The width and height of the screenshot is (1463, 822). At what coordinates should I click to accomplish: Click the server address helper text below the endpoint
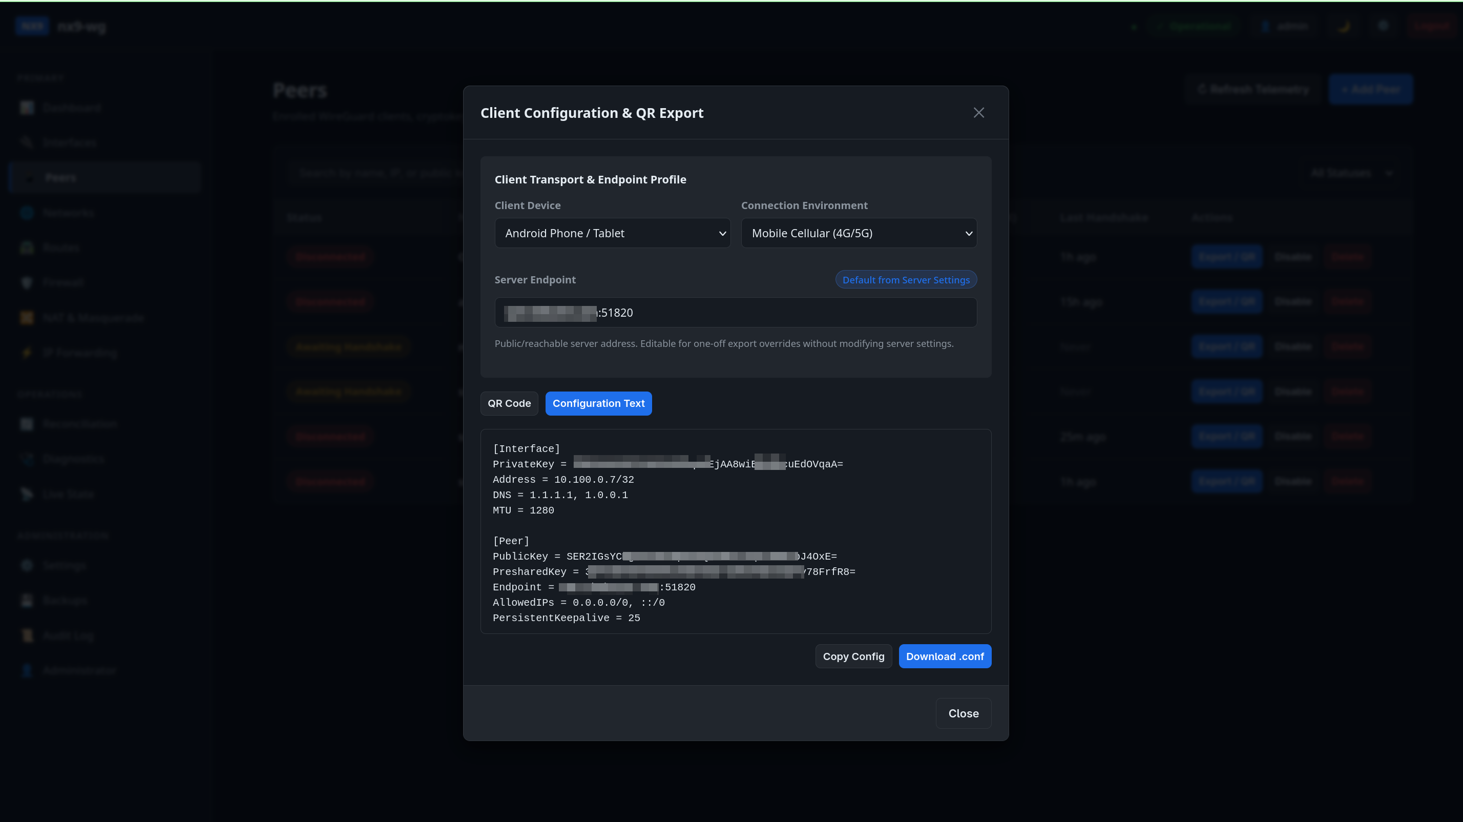pos(723,344)
